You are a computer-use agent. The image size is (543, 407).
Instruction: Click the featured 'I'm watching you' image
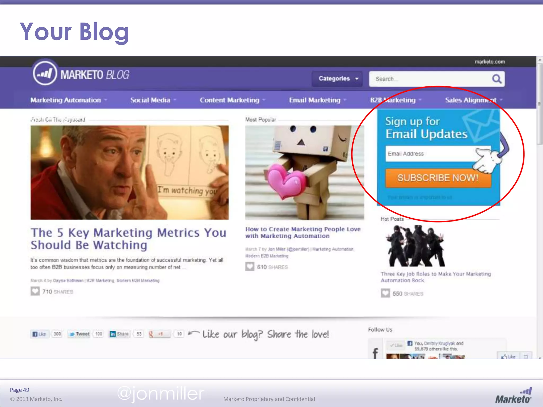[x=129, y=172]
